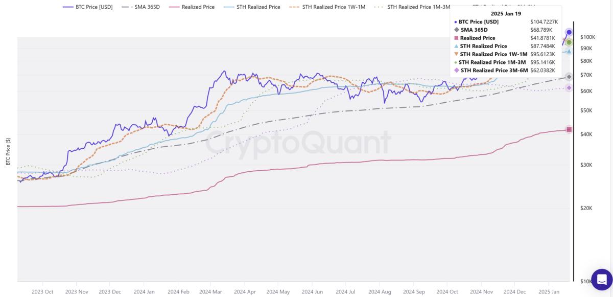Screen dimensions: 613x297
Task: Toggle BTC Price [USD] series in legend
Action: [88, 7]
